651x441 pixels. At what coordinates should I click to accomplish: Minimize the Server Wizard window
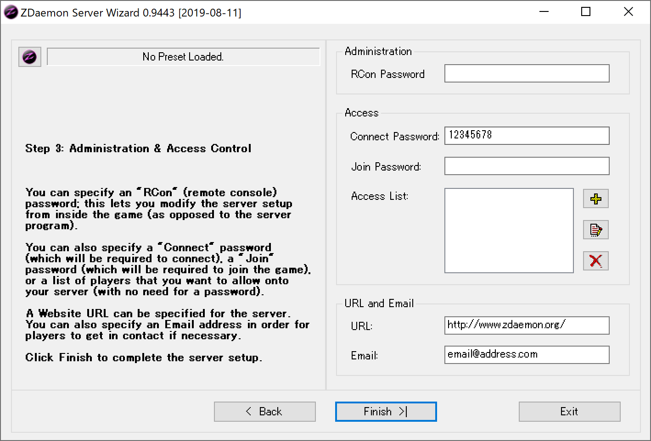point(544,12)
